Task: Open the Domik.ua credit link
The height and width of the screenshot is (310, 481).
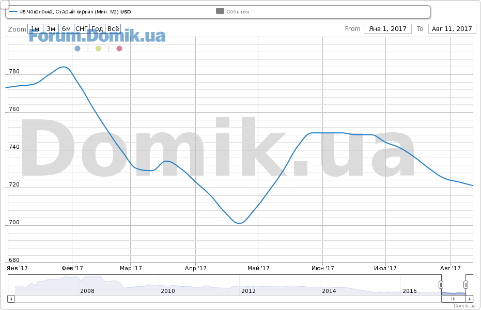Action: [464, 306]
